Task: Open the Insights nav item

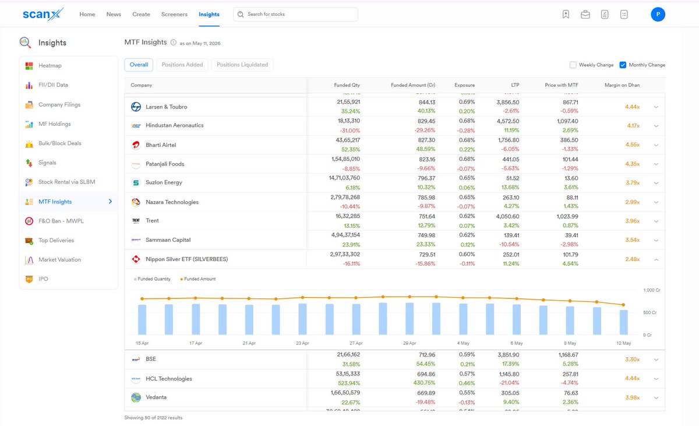Action: click(x=209, y=15)
